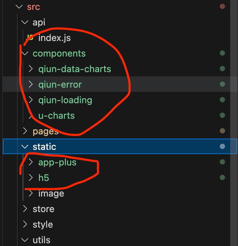
Task: Collapse the static folder chevron
Action: (25, 147)
